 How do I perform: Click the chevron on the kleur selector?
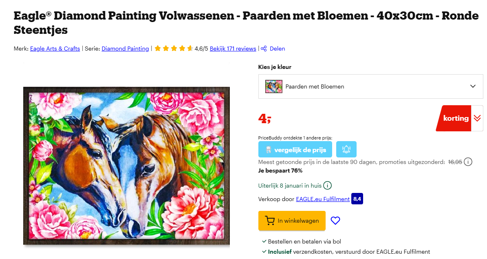tap(473, 86)
